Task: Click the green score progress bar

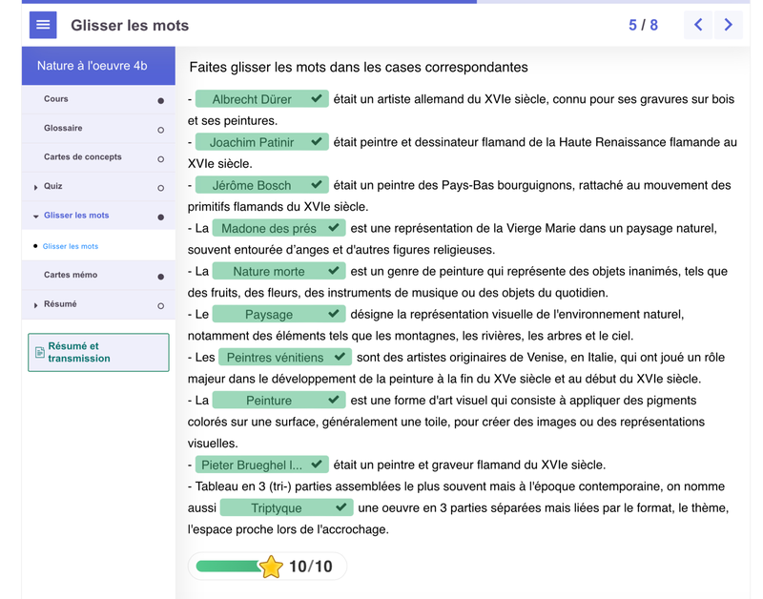Action: coord(227,567)
